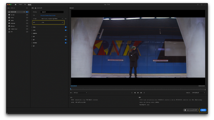Viewport: 214px width, 120px height.
Task: Turn on the Vimeo destination toggle
Action: 27,18
